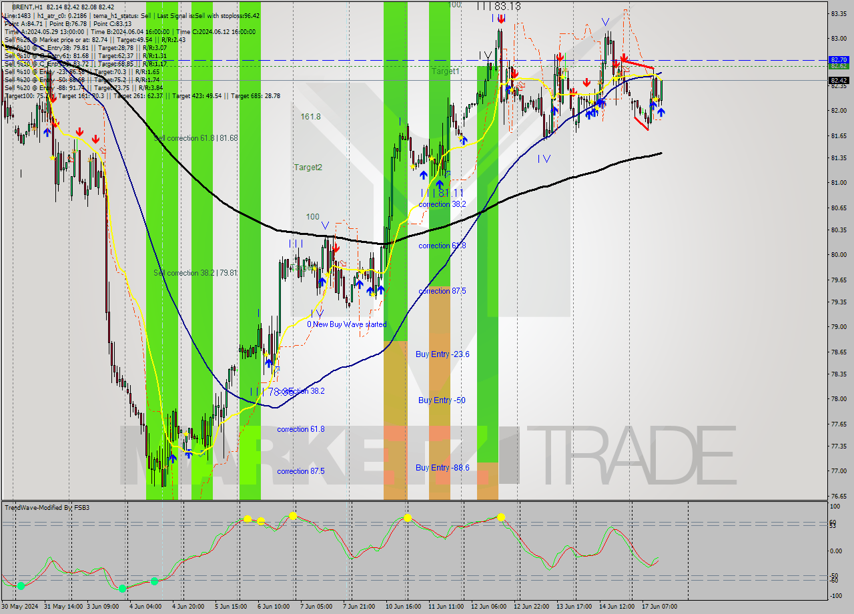Select the 'I I I 83.13' wave label
This screenshot has width=854, height=614.
pos(499,6)
